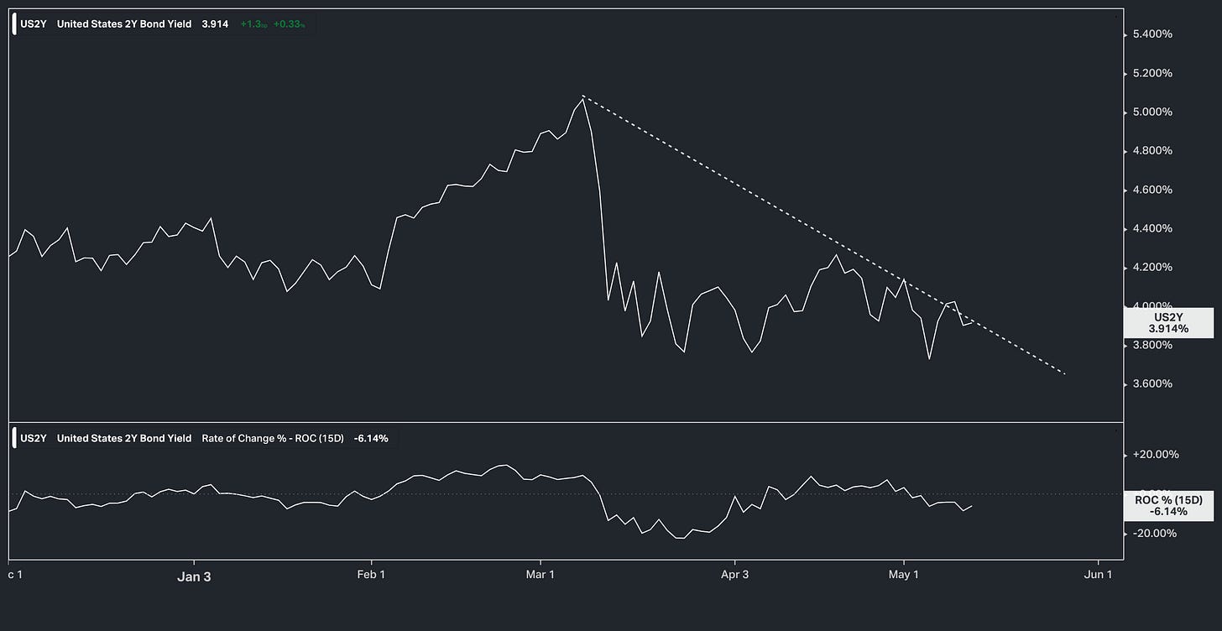
Task: Click 'Rate of Change % - ROC (15D)' indicator label
Action: point(273,438)
